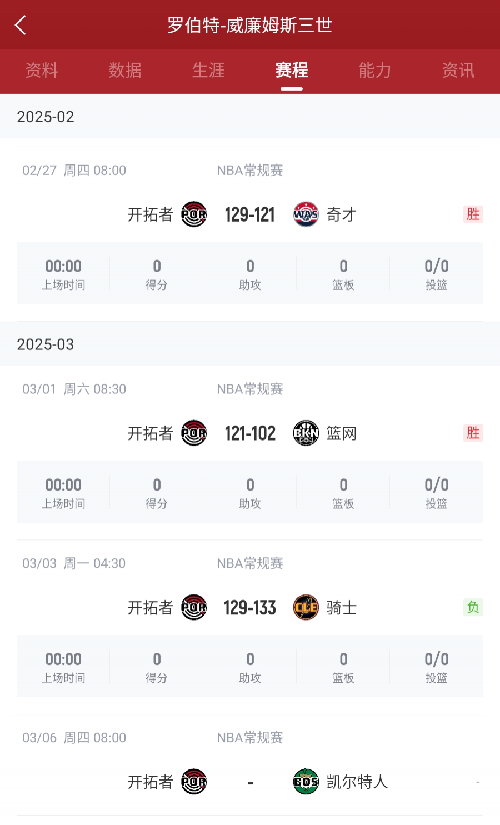The width and height of the screenshot is (500, 825).
Task: Open the 129-121 game score
Action: coord(250,214)
